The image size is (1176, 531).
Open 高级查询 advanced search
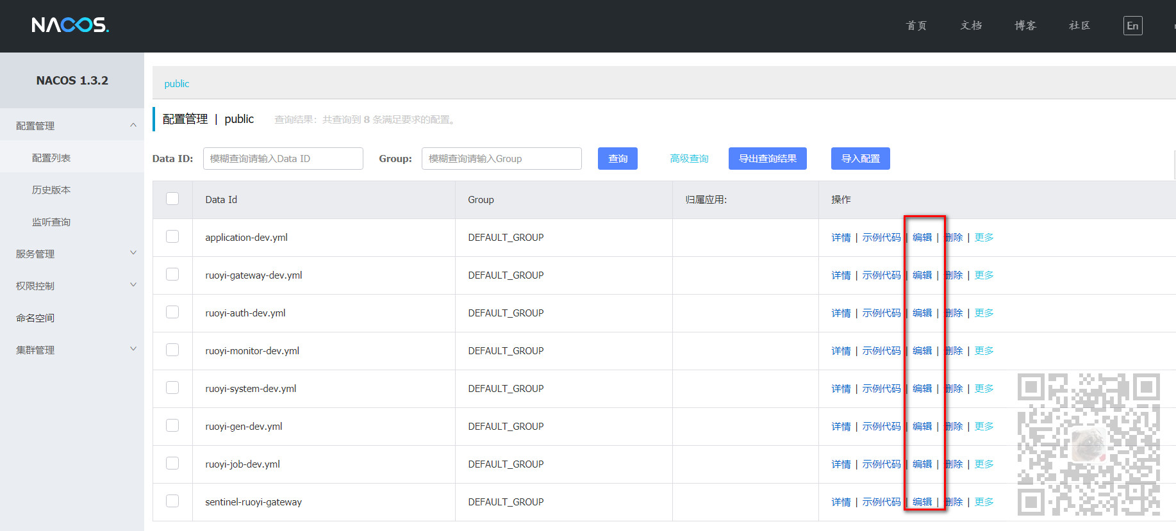pyautogui.click(x=689, y=159)
